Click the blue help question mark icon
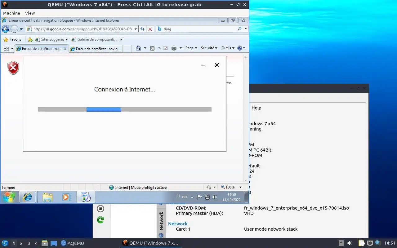397x248 pixels. [x=239, y=48]
